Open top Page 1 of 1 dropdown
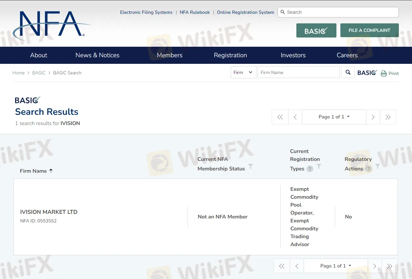Screen dimensions: 412x279 334,117
